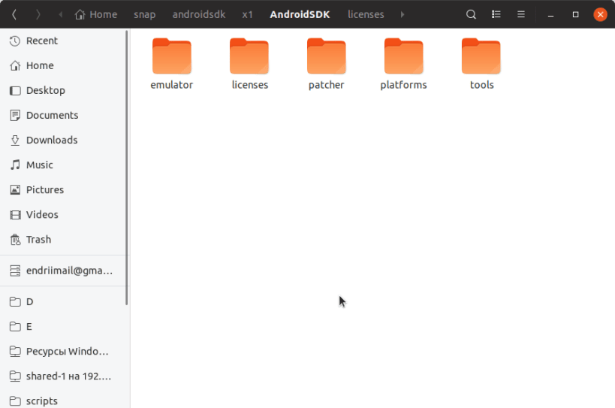Click the tools folder name label
Viewport: 615px width, 408px height.
click(481, 85)
